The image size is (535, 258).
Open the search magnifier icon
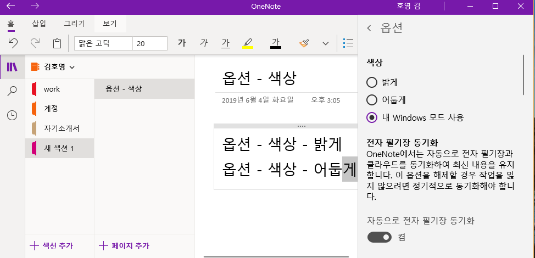point(12,91)
